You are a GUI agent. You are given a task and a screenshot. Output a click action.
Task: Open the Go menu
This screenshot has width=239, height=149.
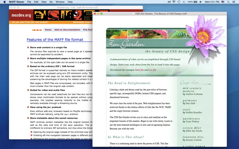pyautogui.click(x=51, y=2)
